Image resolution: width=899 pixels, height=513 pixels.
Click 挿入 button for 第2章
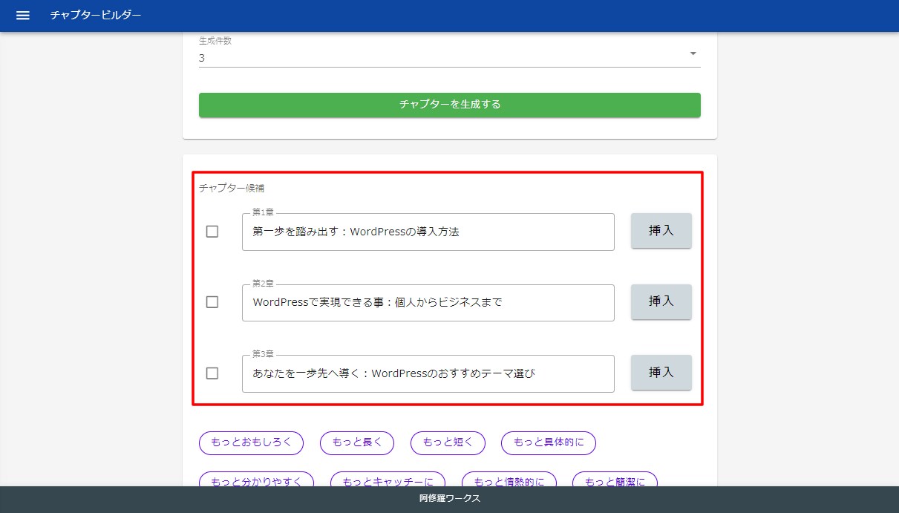661,301
